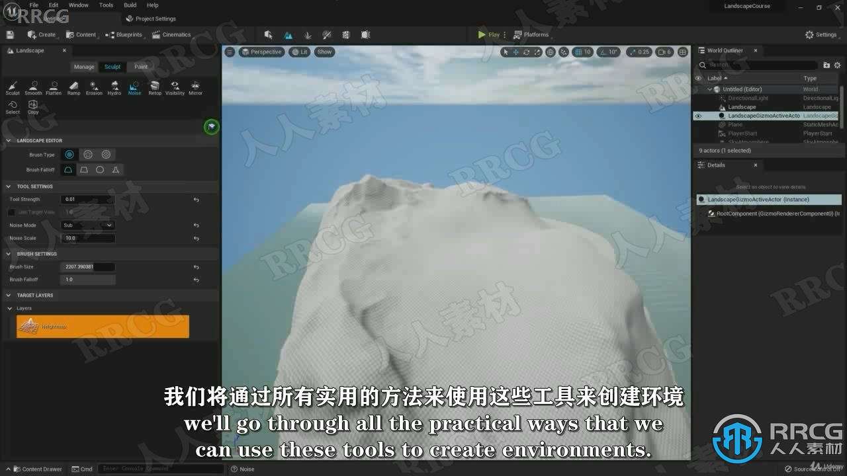Collapse the Landscape Editor section
Screen dimensions: 847x476
9,140
